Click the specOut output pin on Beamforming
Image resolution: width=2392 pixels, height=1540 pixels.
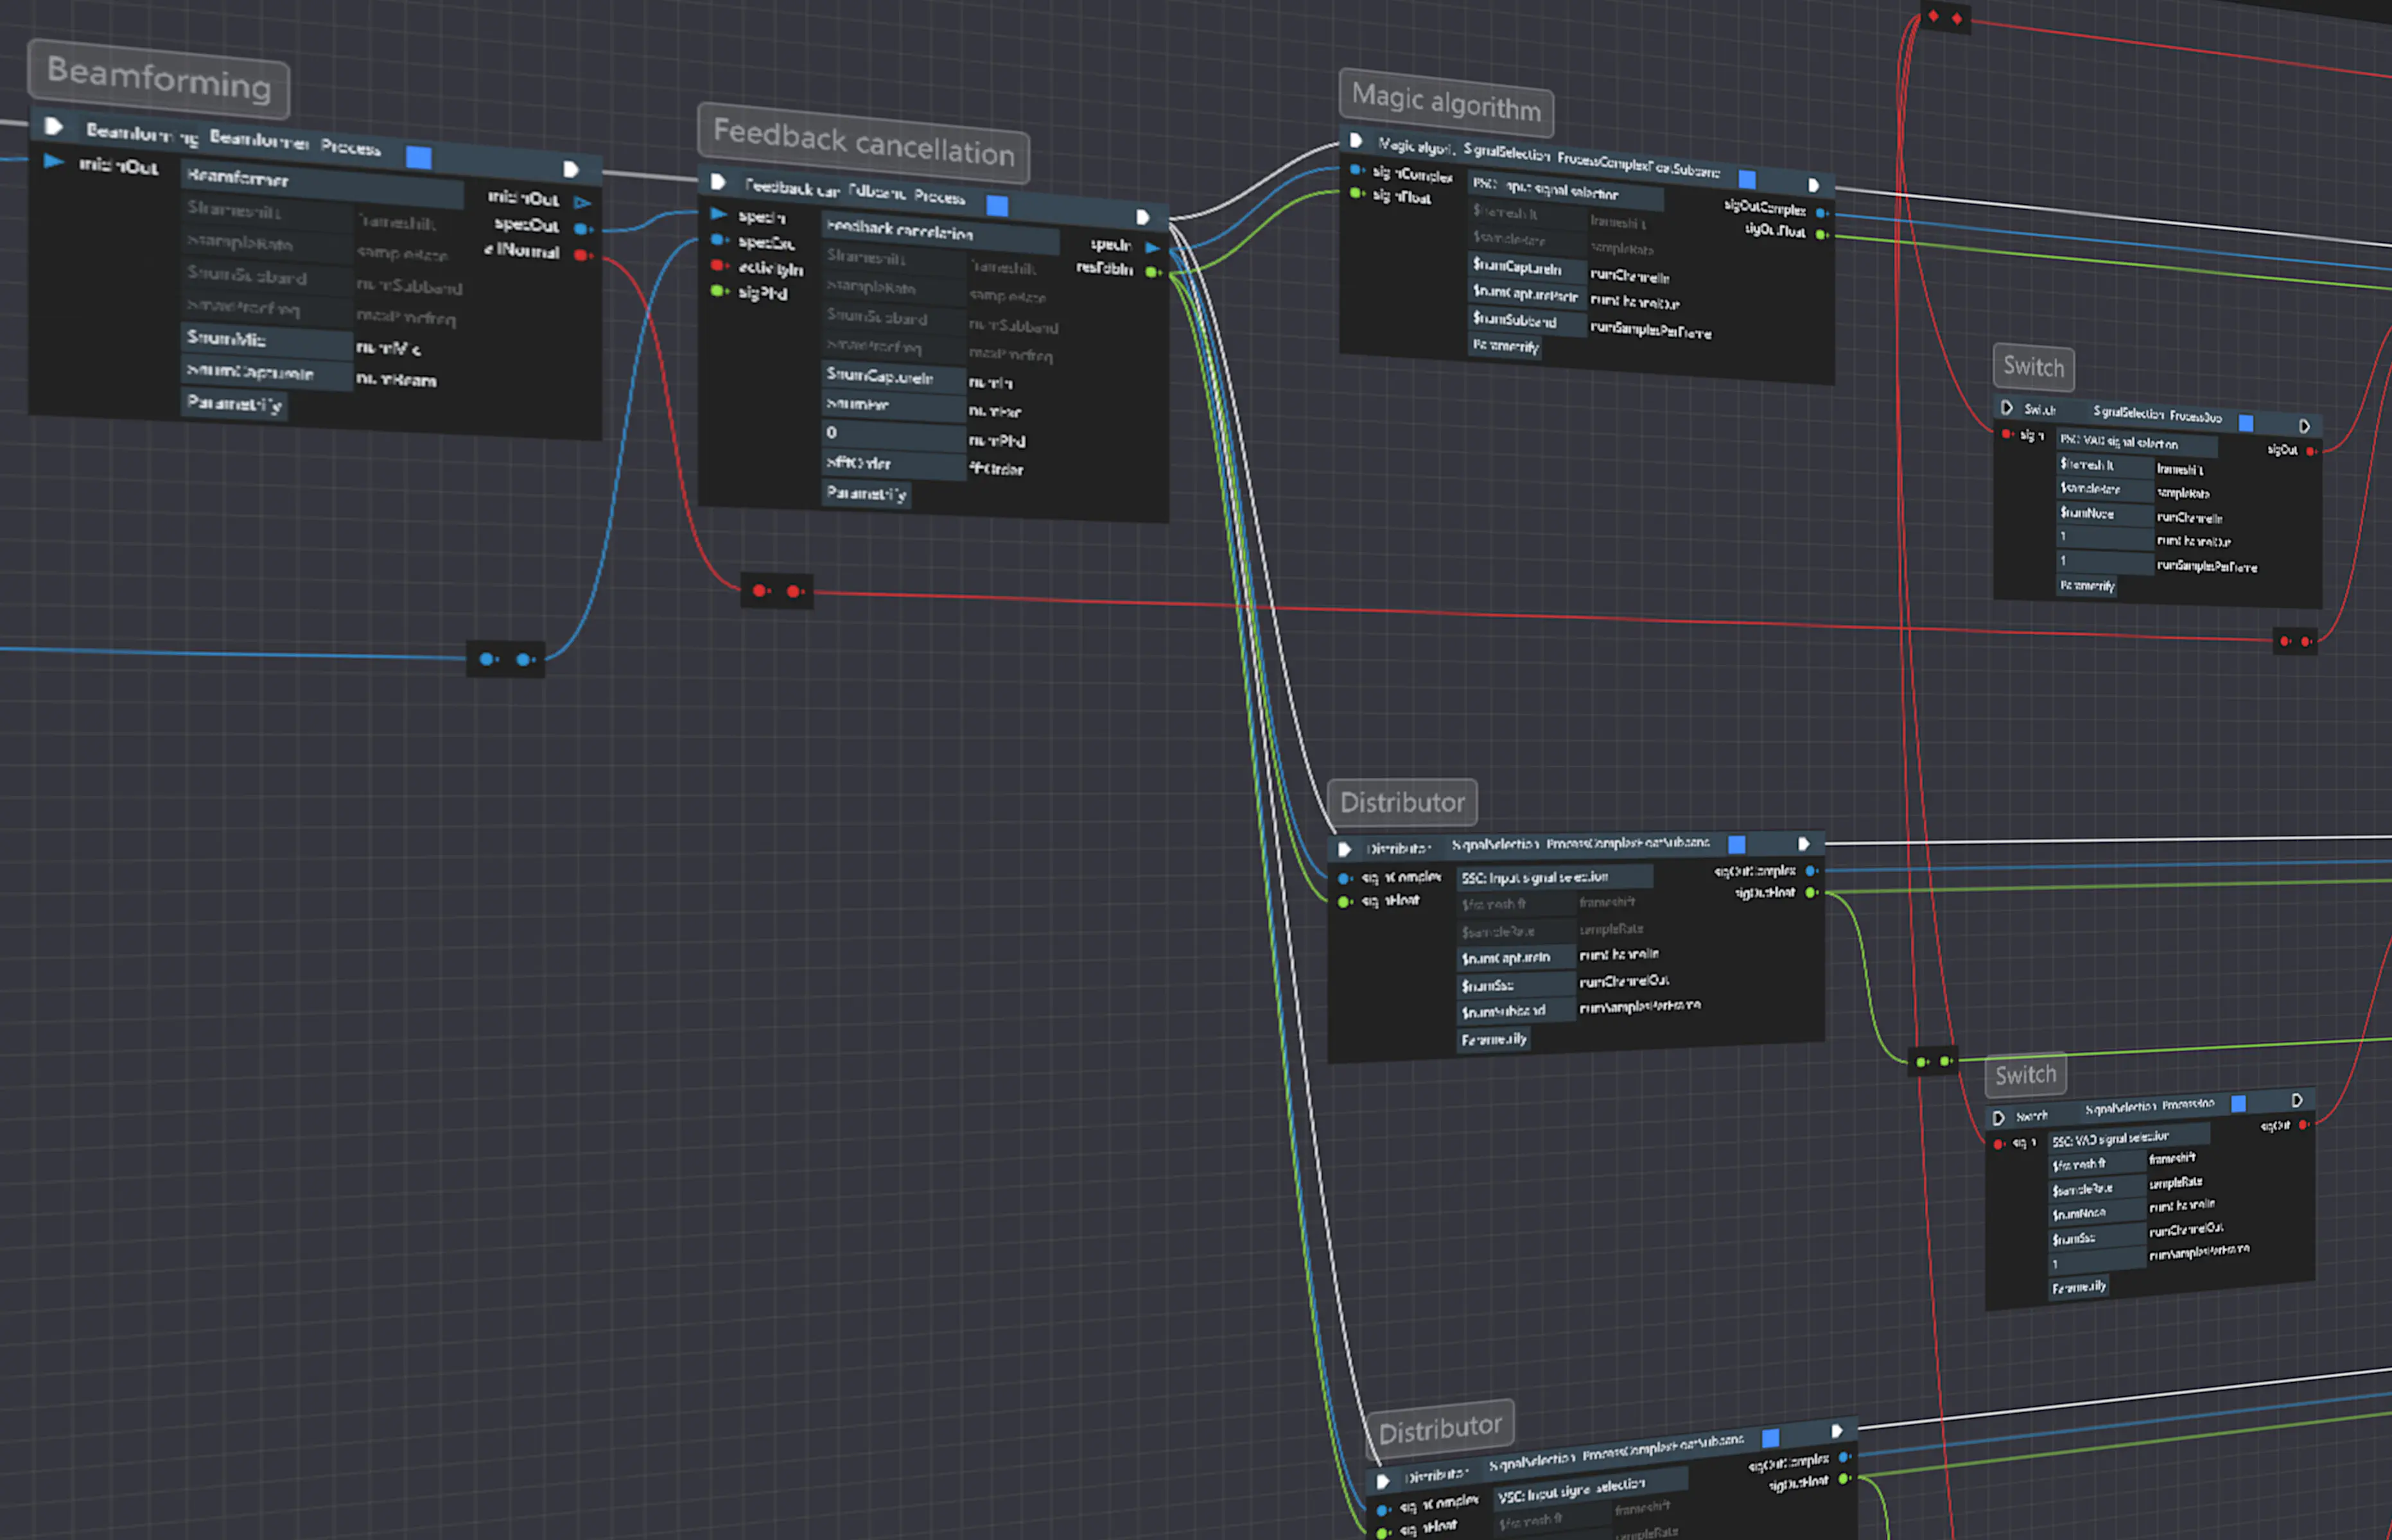tap(581, 228)
